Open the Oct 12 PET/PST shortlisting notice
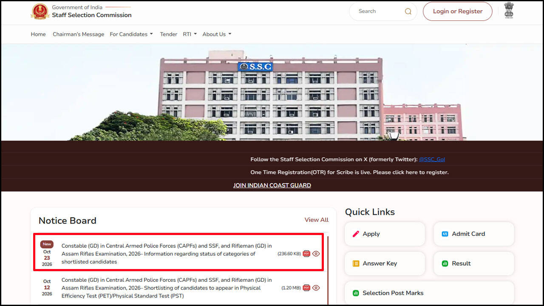This screenshot has height=306, width=544. pyautogui.click(x=167, y=288)
